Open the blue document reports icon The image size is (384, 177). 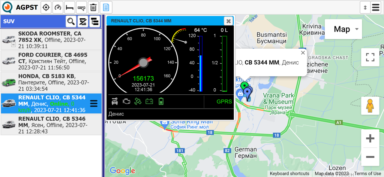tap(106, 7)
